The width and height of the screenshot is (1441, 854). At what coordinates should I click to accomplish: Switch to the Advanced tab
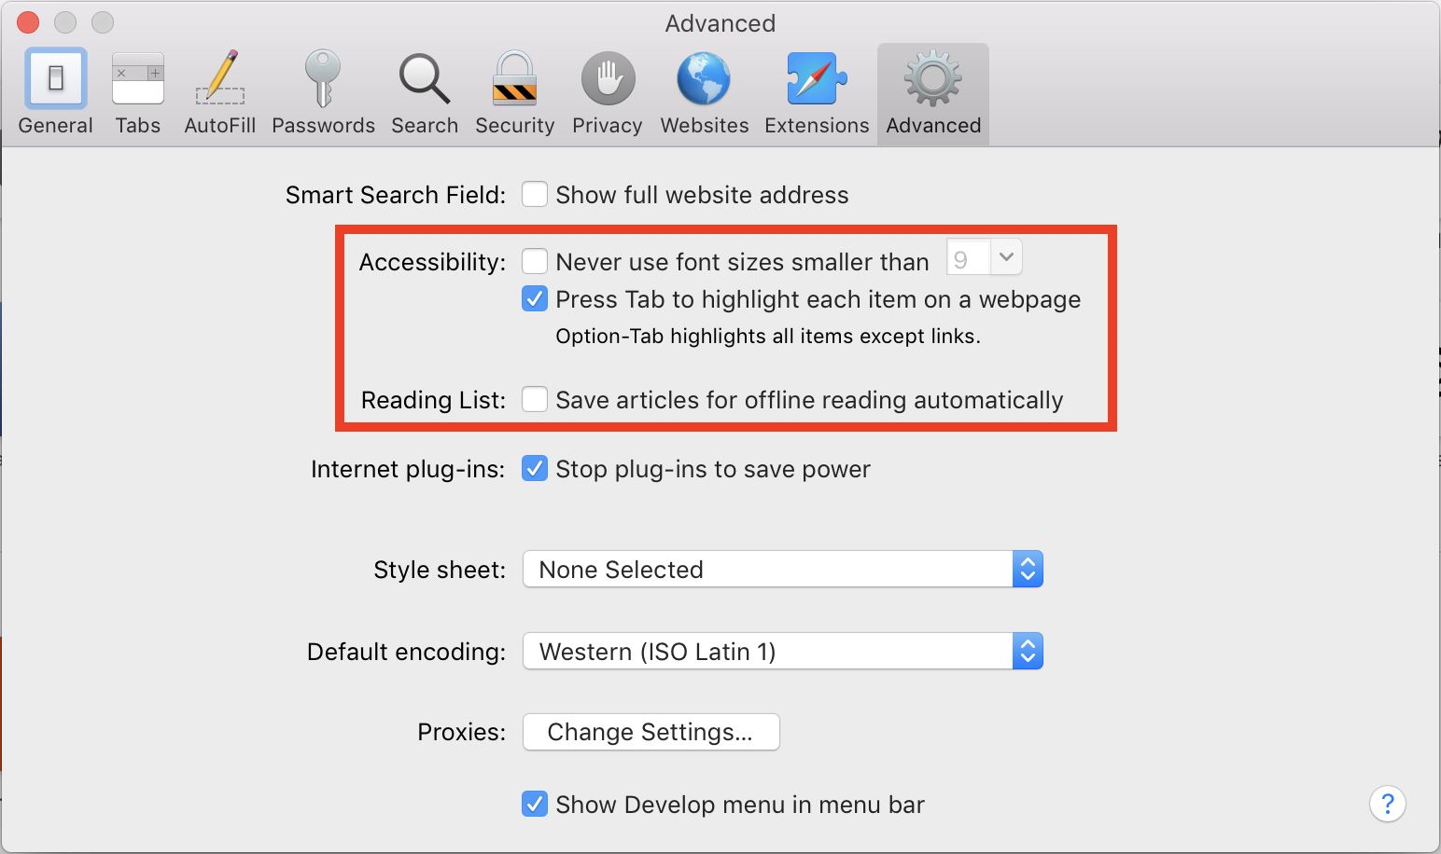[x=932, y=91]
